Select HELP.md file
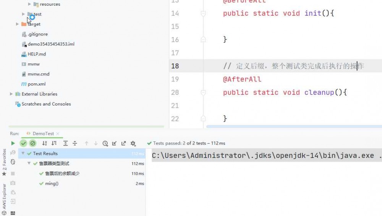382x216 pixels. [x=37, y=54]
